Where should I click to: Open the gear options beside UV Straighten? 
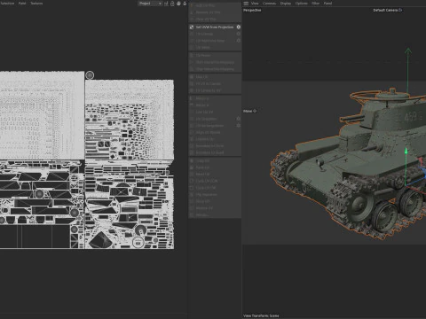tap(239, 119)
